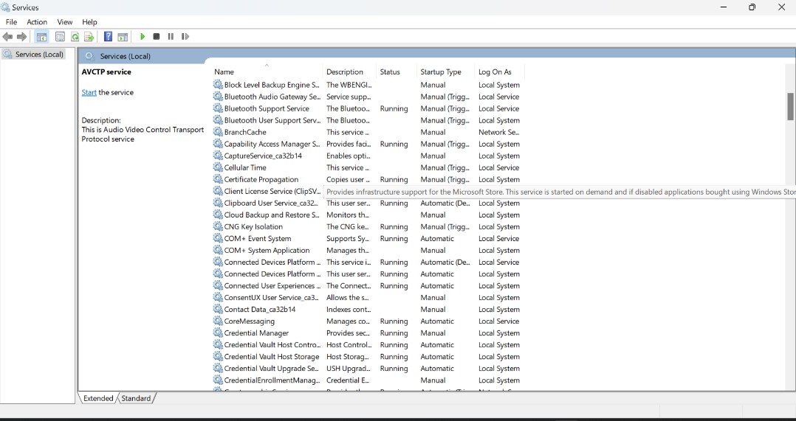The image size is (796, 421).
Task: Select the CredentialEnrollmentManager service row
Action: click(x=368, y=380)
